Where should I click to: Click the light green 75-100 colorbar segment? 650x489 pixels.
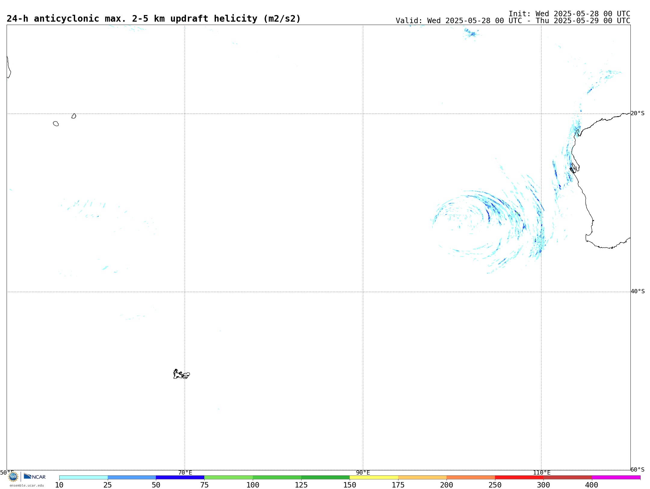(x=229, y=478)
